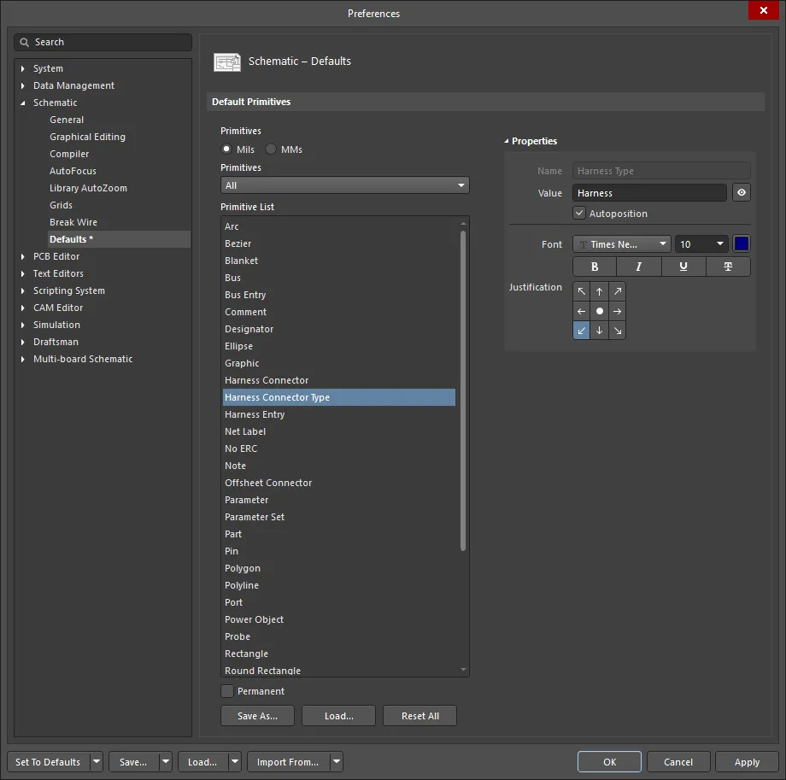Apply strikethrough formatting to the font
The height and width of the screenshot is (780, 786).
[x=728, y=267]
